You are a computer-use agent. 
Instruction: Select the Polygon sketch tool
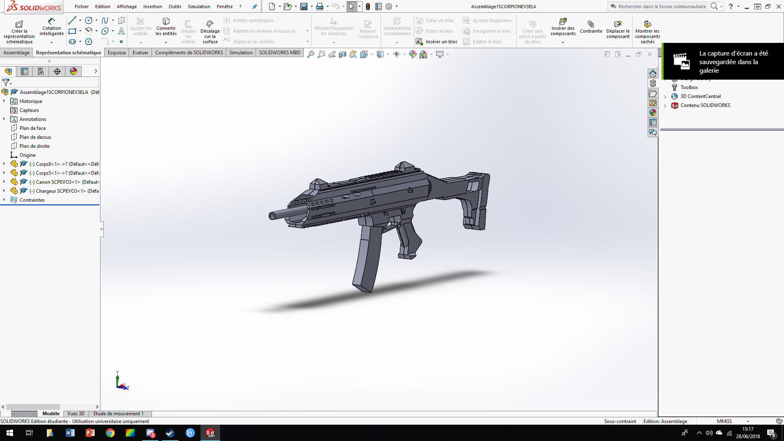click(x=89, y=42)
